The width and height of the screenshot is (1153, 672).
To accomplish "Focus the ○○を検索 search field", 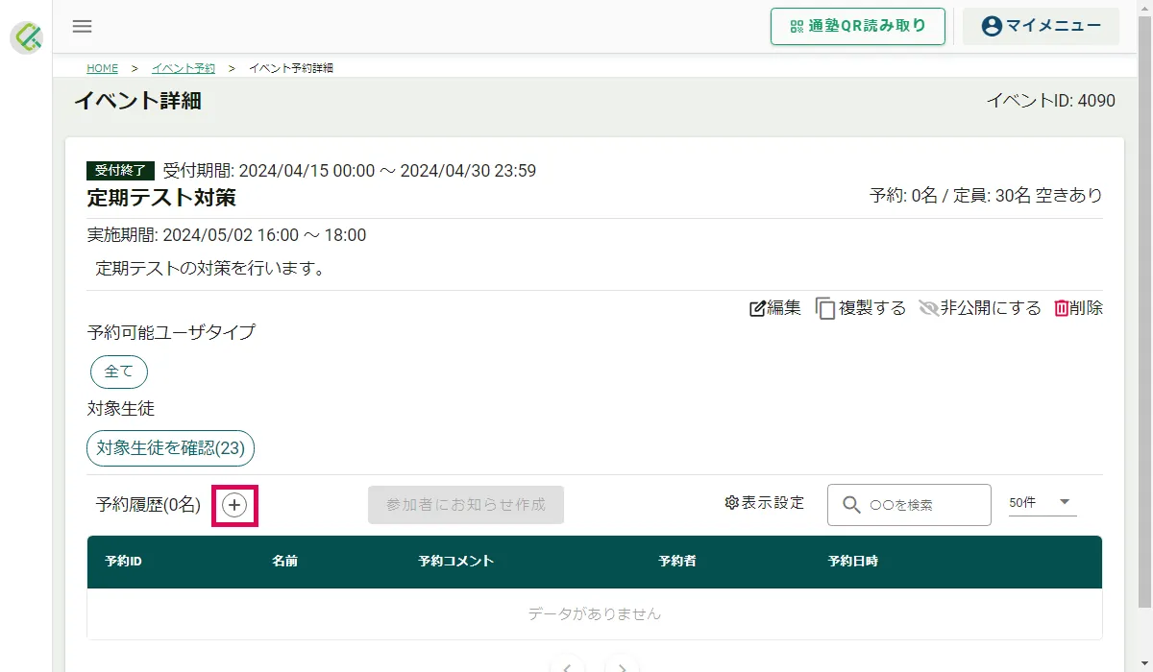I will click(909, 505).
